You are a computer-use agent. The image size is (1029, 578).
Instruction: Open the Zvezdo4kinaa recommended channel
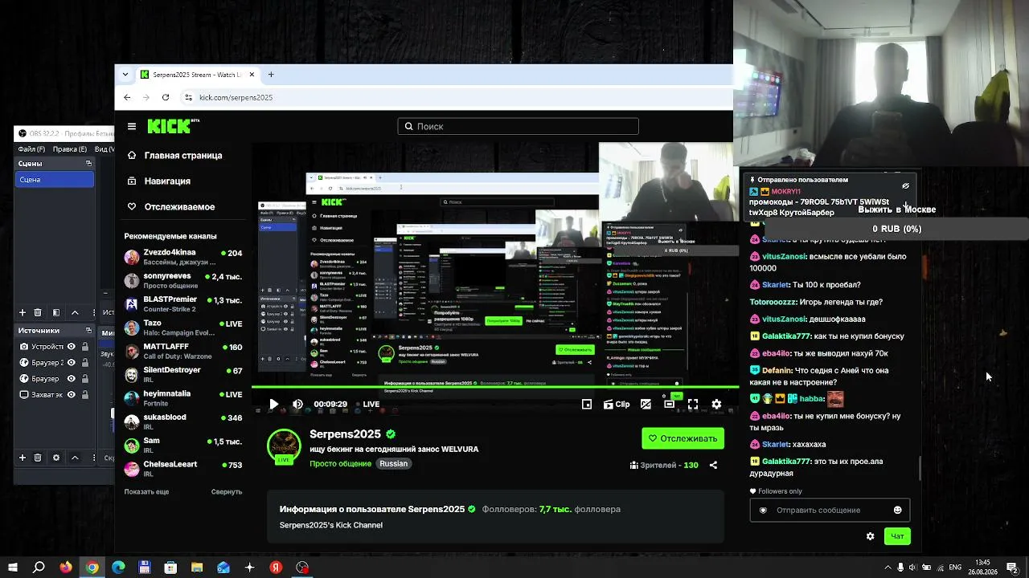183,257
